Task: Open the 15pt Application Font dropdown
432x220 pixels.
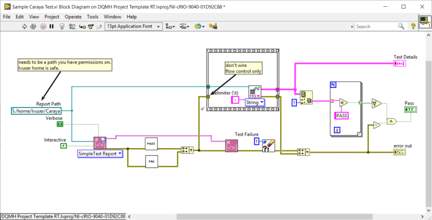Action: point(133,27)
